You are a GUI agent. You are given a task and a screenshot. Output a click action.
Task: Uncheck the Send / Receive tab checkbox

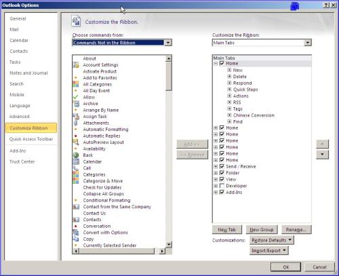click(222, 167)
